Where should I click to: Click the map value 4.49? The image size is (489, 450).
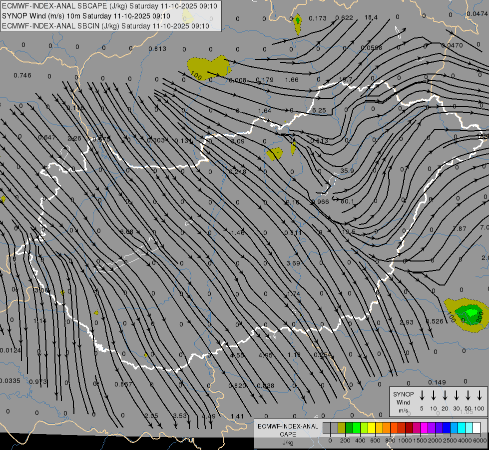[x=208, y=416]
